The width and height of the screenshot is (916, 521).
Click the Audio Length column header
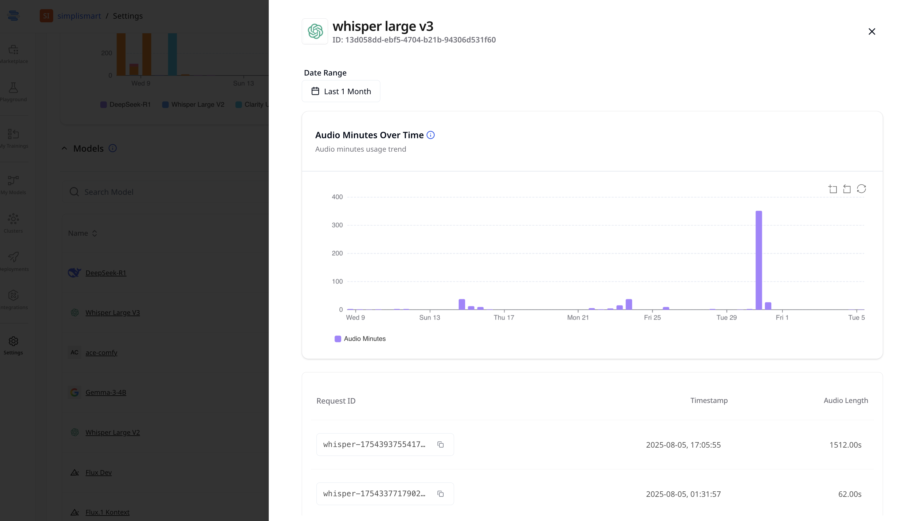click(845, 401)
